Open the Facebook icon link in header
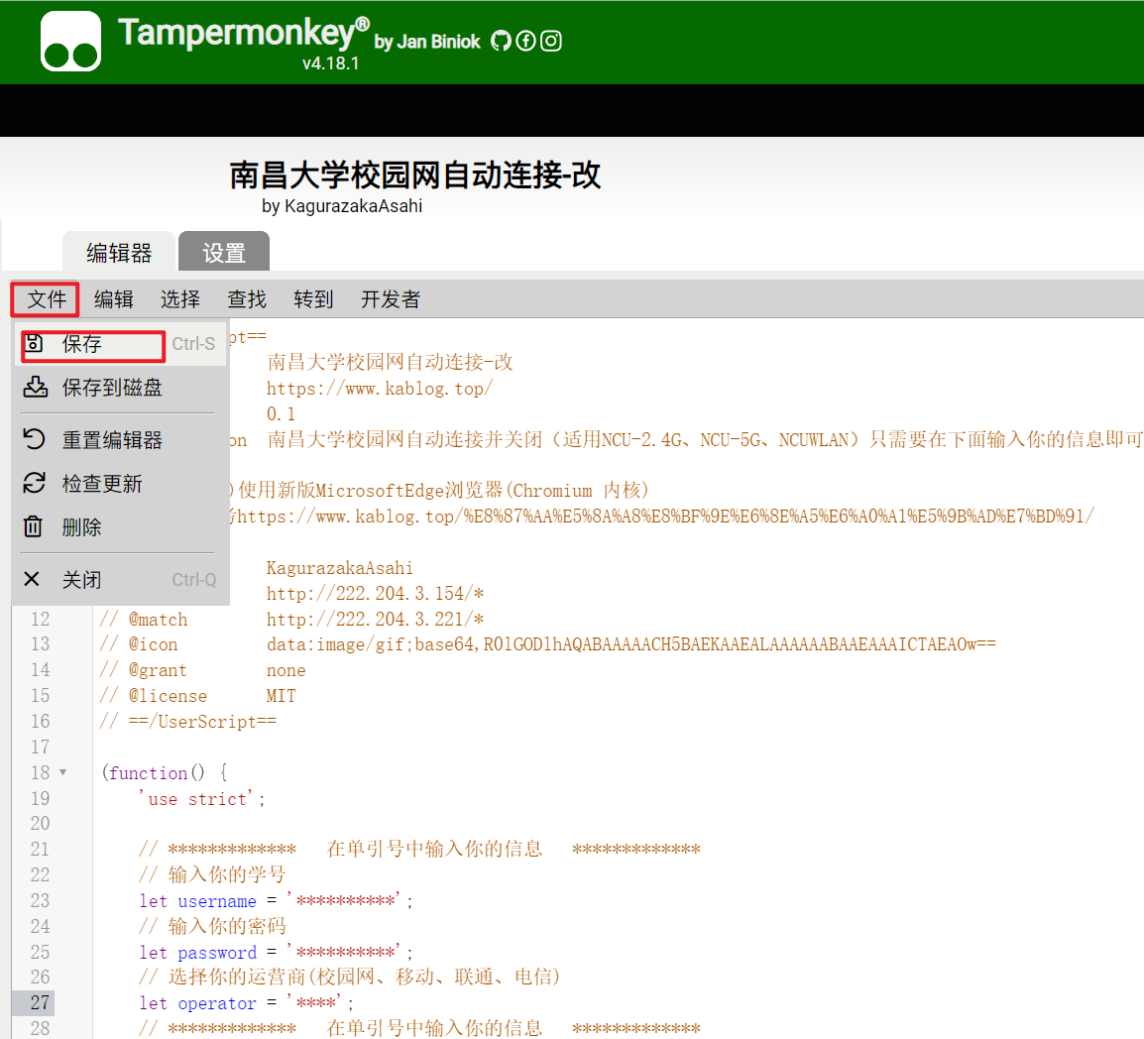This screenshot has height=1039, width=1144. point(526,41)
